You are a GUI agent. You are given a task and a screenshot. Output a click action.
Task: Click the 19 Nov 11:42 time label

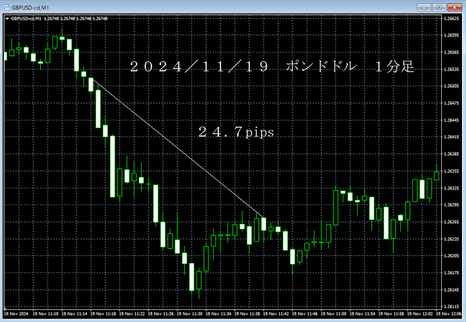tap(276, 314)
